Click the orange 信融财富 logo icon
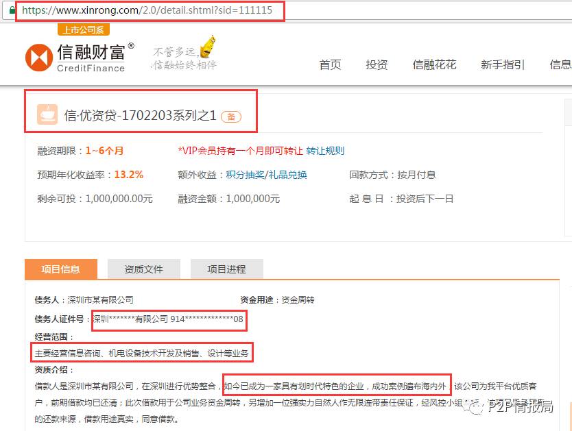 39,58
